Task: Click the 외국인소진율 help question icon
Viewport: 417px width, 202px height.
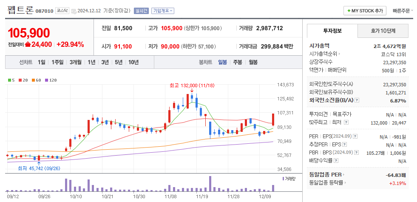Action: (x=357, y=100)
